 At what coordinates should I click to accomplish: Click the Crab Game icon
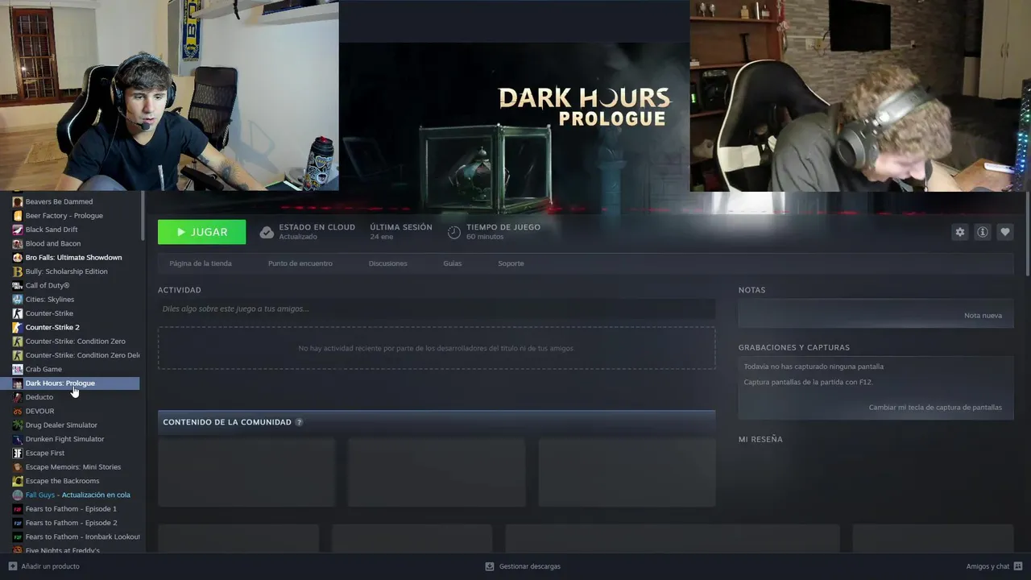coord(18,369)
